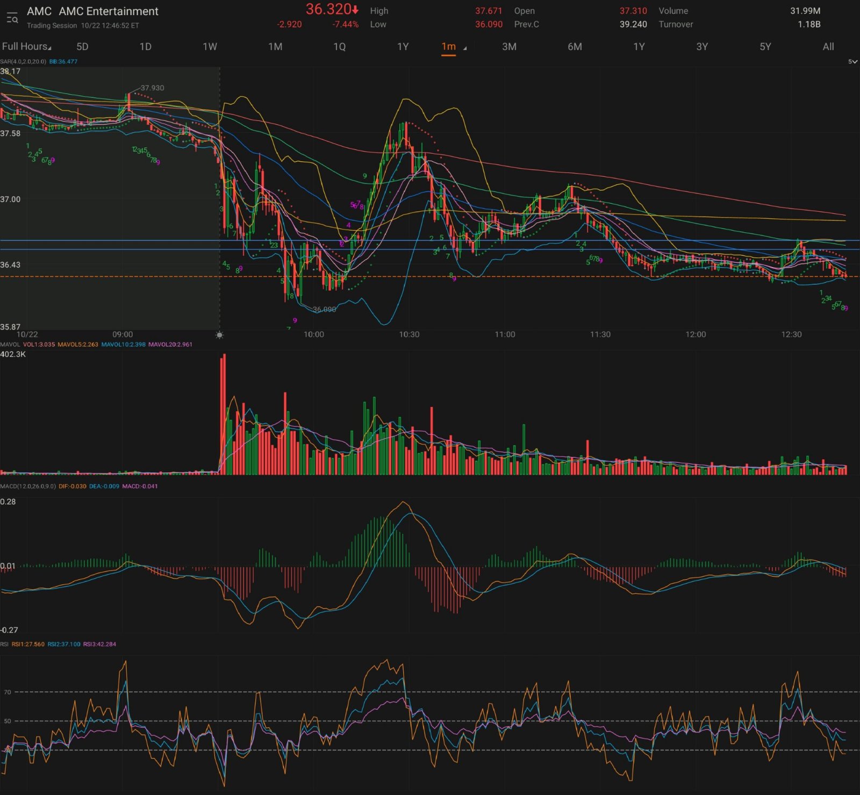
Task: Switch to the 5D timeframe tab
Action: tap(82, 47)
